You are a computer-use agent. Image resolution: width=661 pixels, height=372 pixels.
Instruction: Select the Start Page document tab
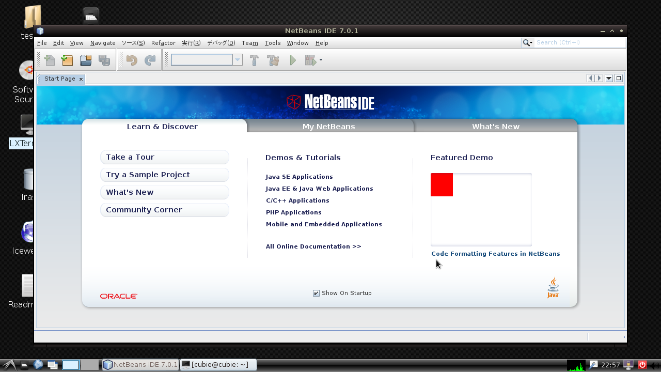[x=60, y=79]
